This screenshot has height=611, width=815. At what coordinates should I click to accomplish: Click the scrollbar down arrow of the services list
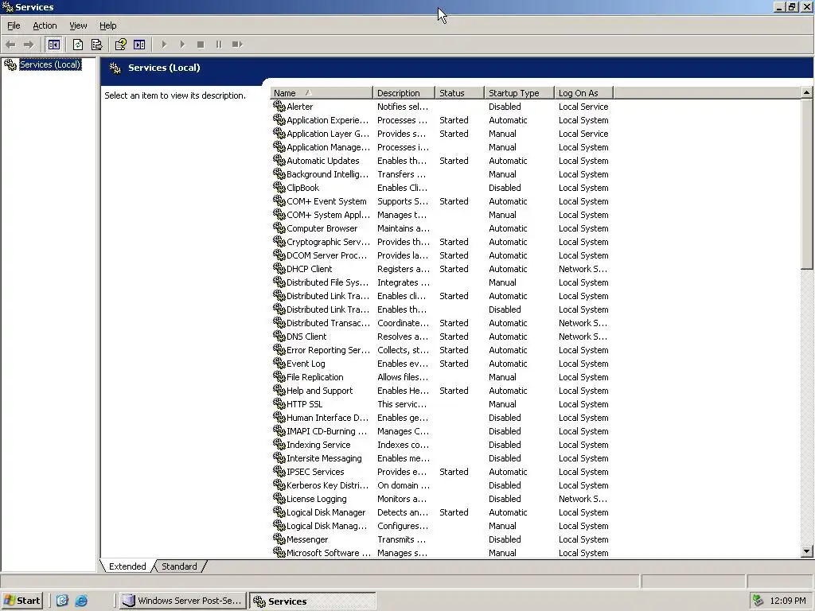coord(807,551)
